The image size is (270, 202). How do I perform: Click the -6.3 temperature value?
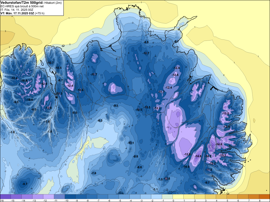(100, 120)
